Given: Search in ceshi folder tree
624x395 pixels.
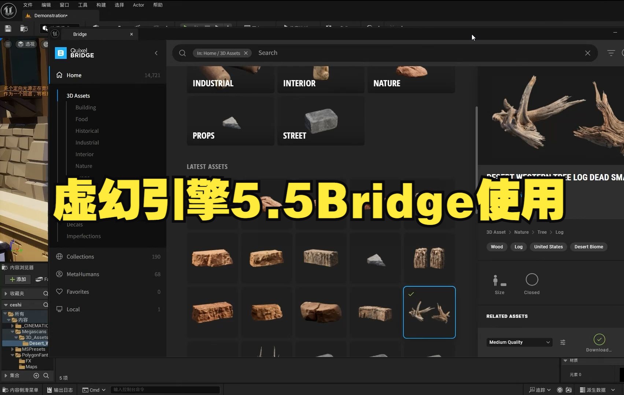Looking at the screenshot, I should point(46,305).
